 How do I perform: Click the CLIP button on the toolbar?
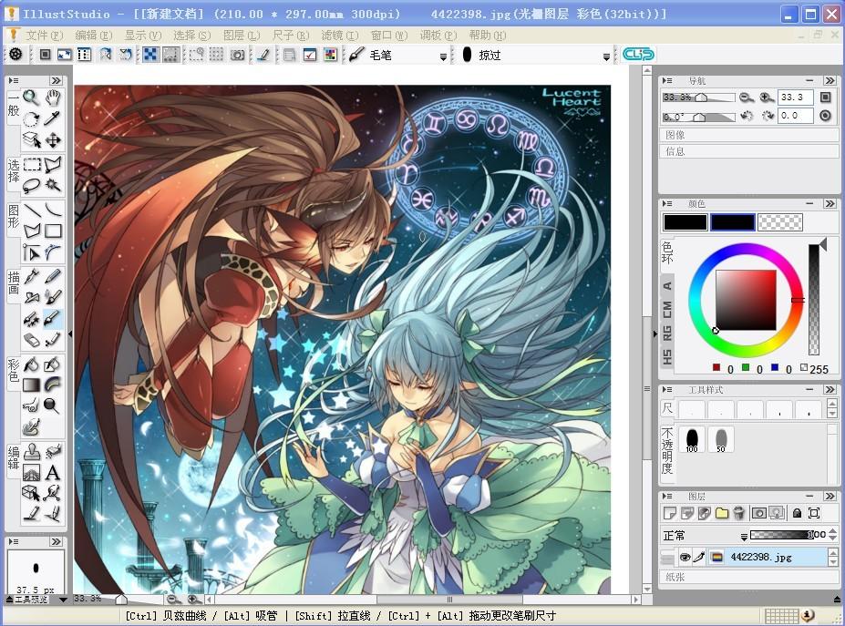pos(638,54)
